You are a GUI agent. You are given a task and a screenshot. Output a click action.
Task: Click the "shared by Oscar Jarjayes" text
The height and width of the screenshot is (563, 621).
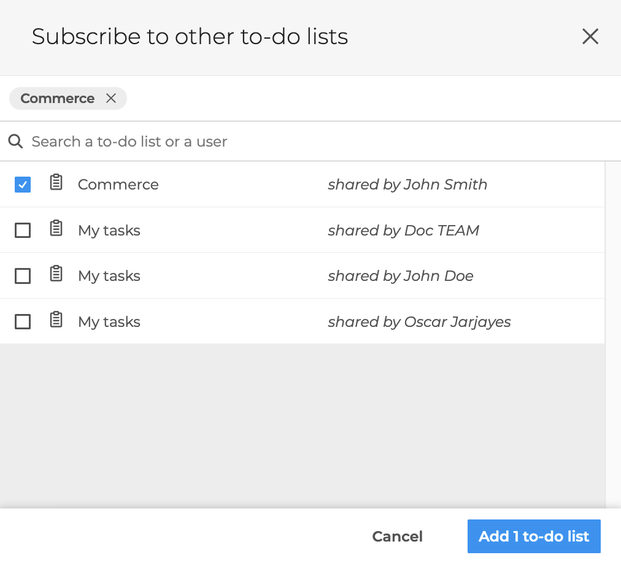[419, 322]
